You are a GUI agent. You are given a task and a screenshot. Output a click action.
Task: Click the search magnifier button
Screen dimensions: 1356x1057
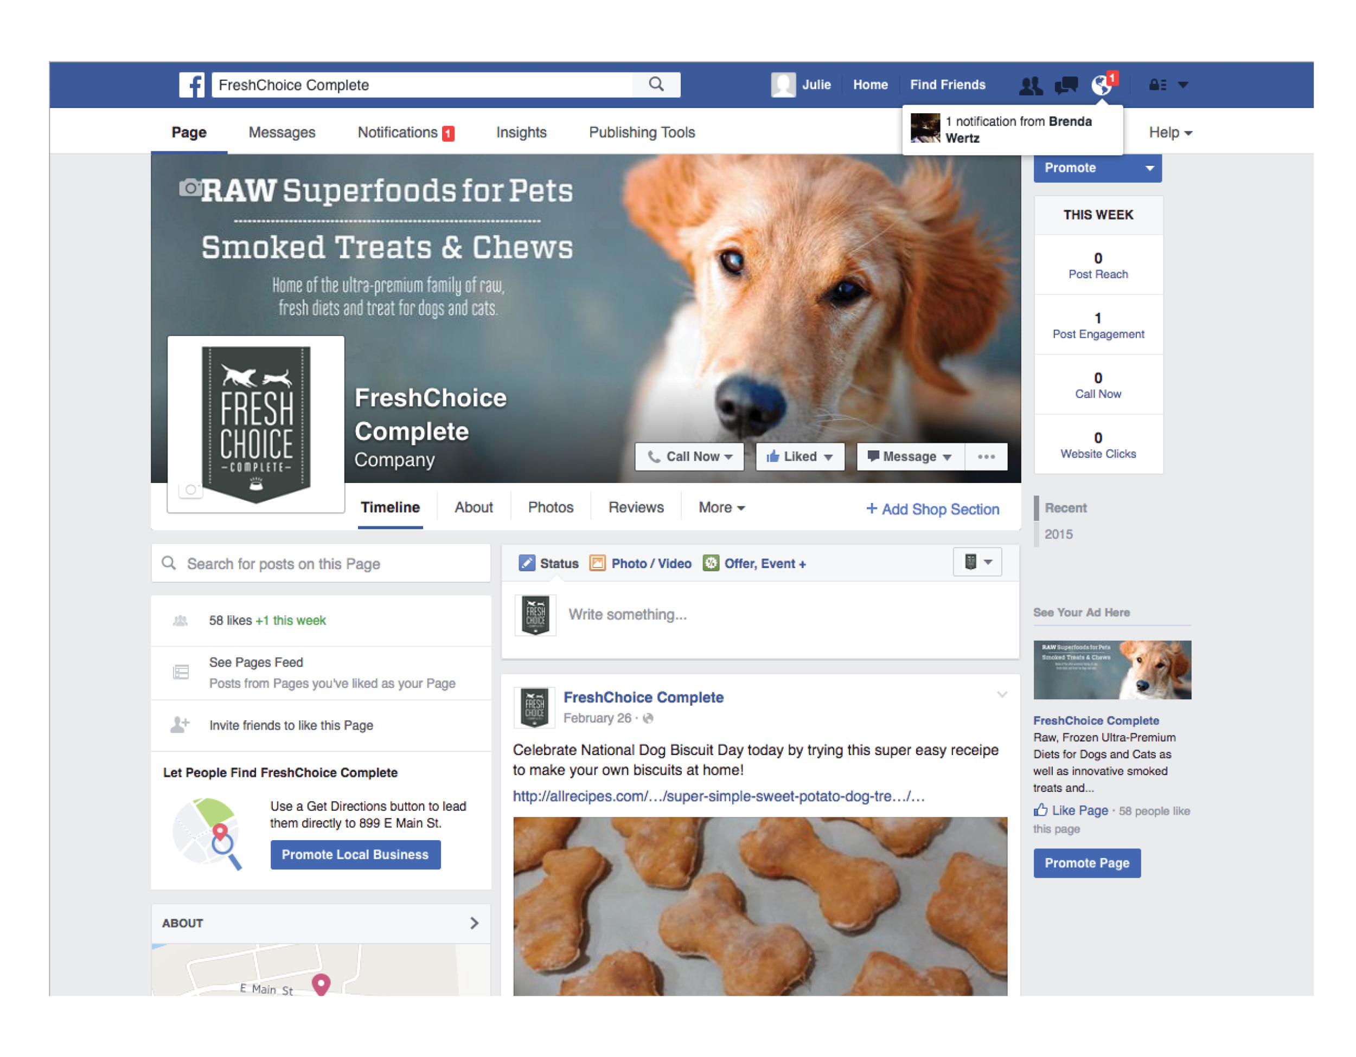(656, 85)
